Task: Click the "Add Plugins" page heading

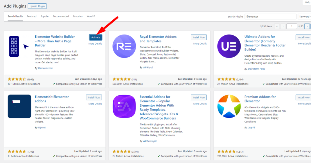Action: (x=15, y=6)
